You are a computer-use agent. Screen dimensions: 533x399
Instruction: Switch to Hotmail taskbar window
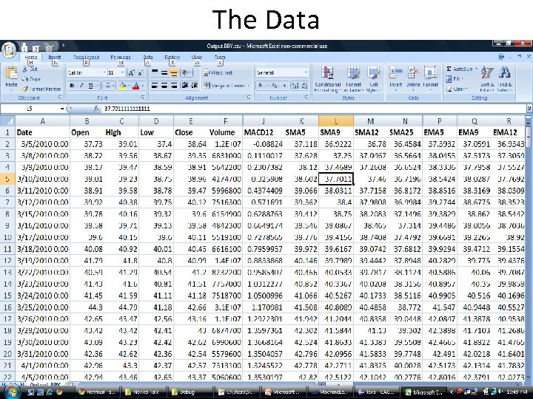coord(97,392)
